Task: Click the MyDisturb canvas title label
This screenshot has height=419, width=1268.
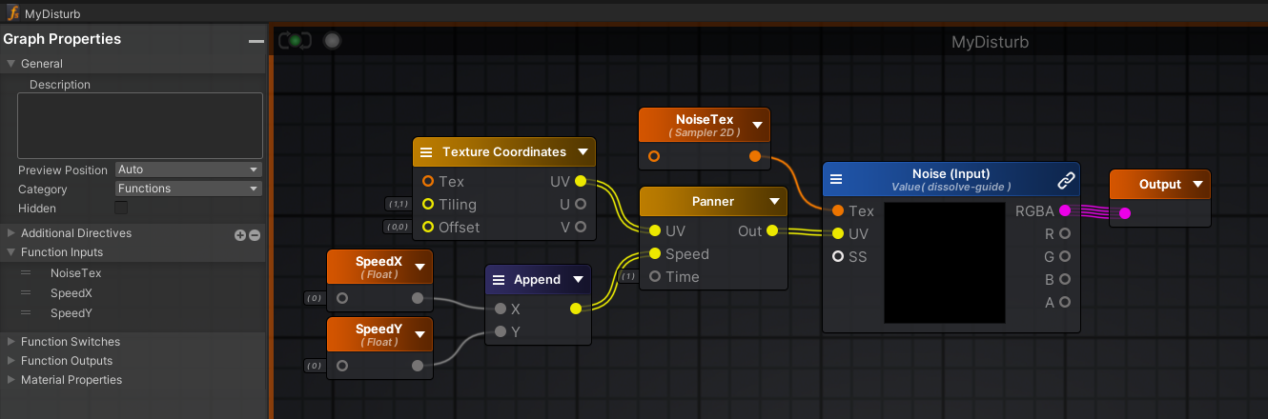Action: click(990, 43)
